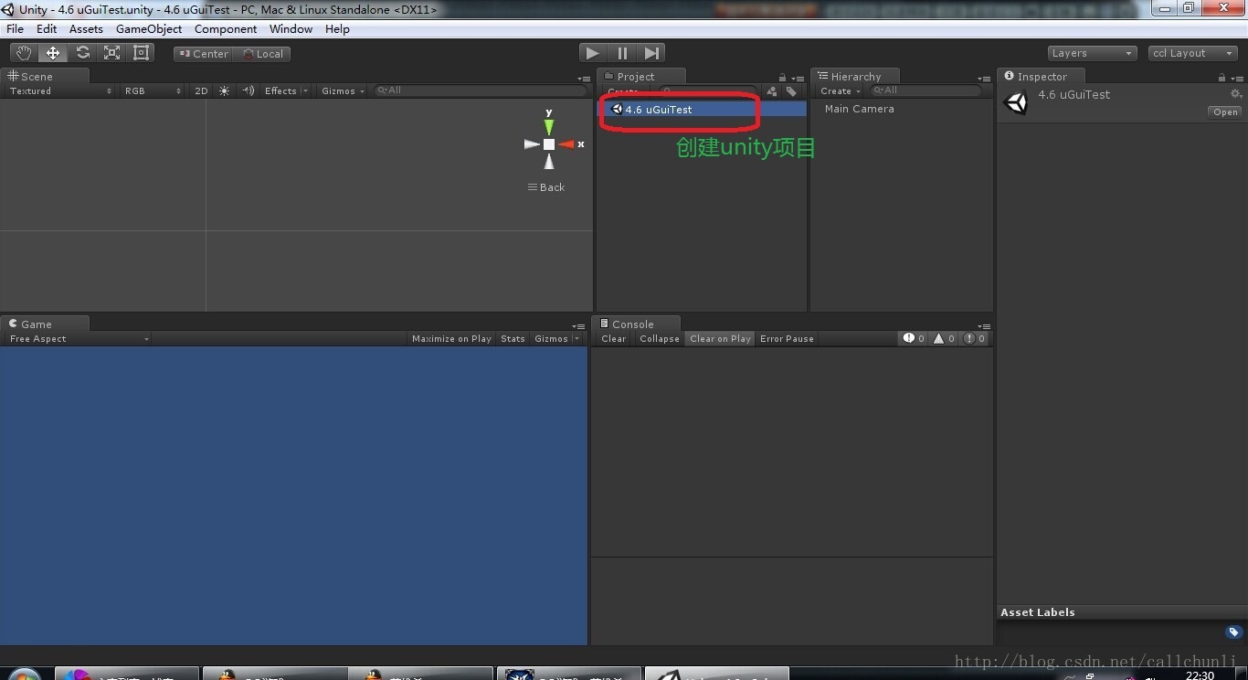This screenshot has width=1248, height=680.
Task: Open the Component menu
Action: tap(226, 29)
